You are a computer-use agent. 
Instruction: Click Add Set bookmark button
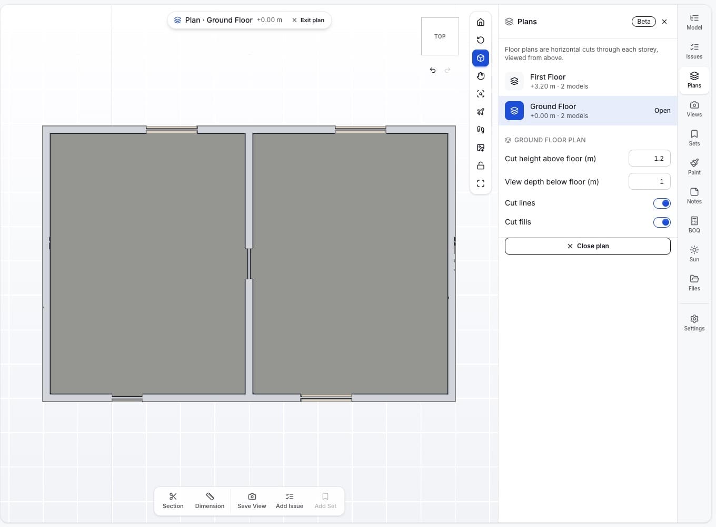click(x=325, y=501)
